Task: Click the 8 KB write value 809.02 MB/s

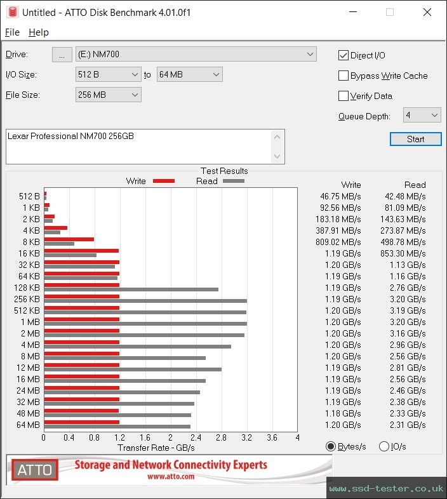Action: (338, 242)
